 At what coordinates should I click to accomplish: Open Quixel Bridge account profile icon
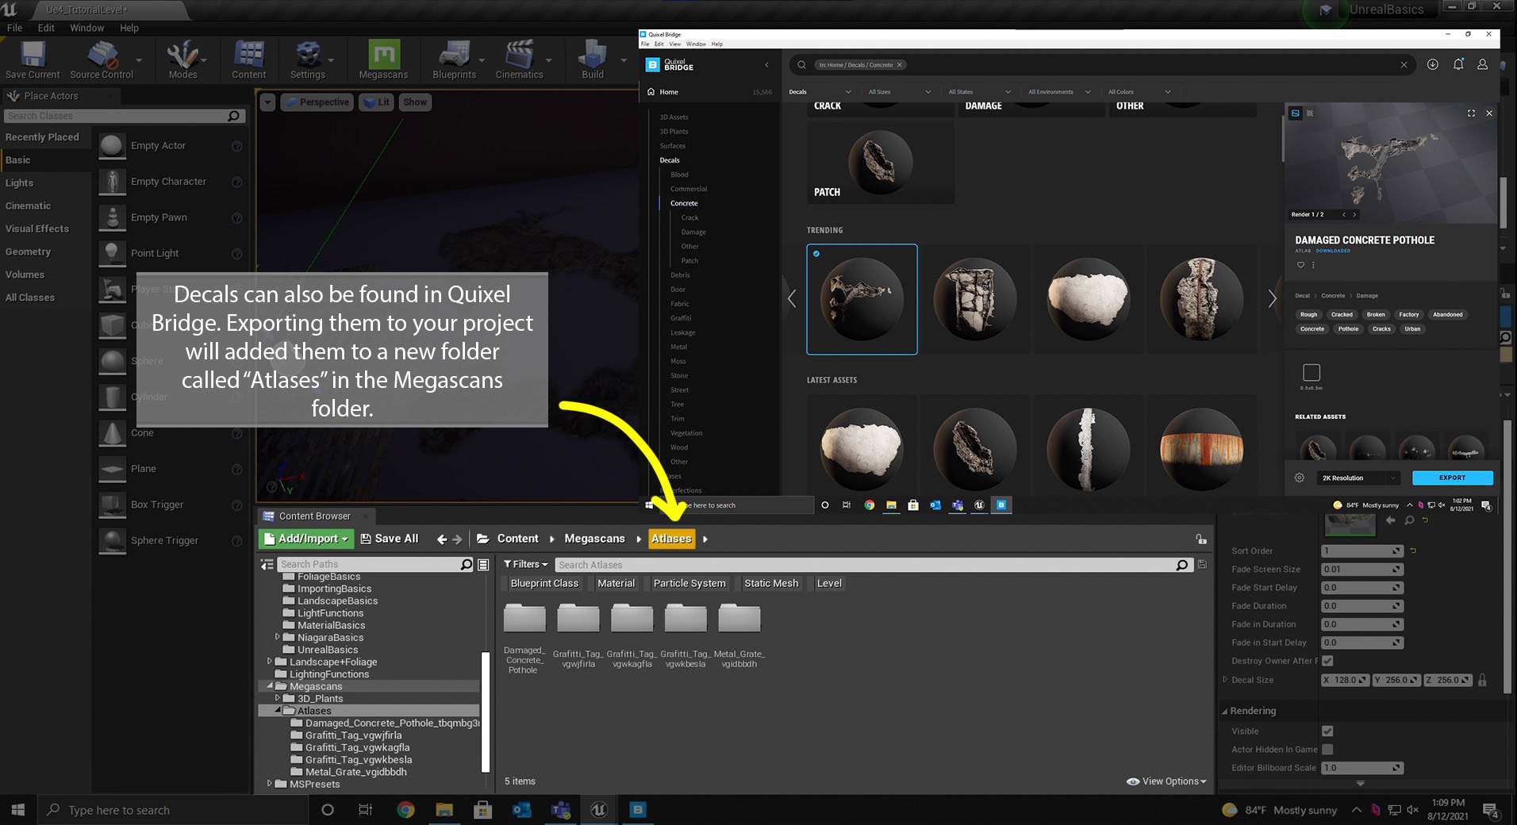(x=1482, y=65)
